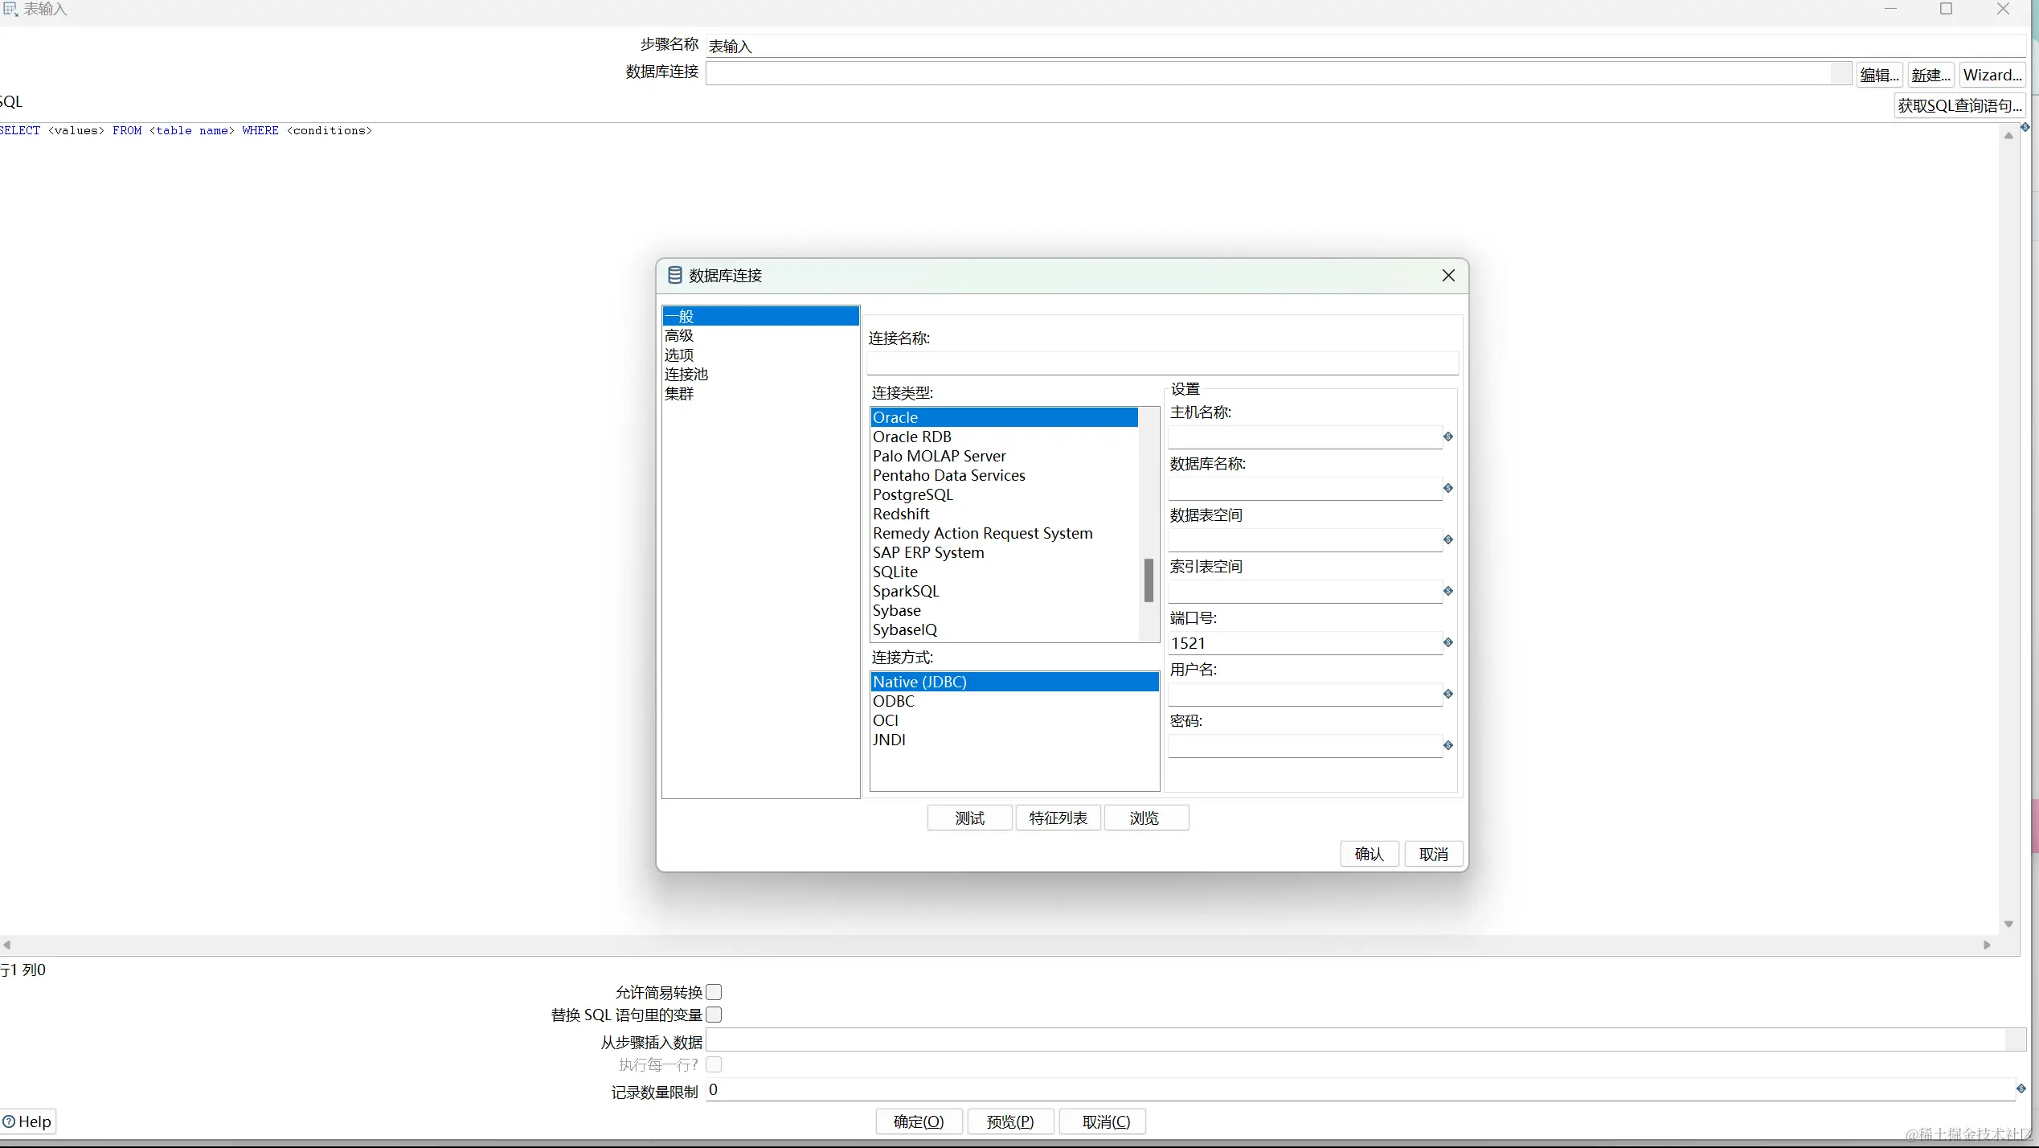This screenshot has width=2039, height=1148.
Task: Click variable diamond icon beside 端口号 field
Action: (1447, 642)
